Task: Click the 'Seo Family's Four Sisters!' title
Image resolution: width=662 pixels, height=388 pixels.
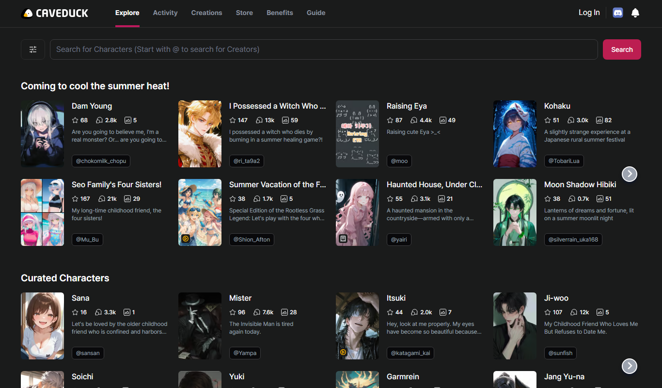Action: tap(117, 185)
